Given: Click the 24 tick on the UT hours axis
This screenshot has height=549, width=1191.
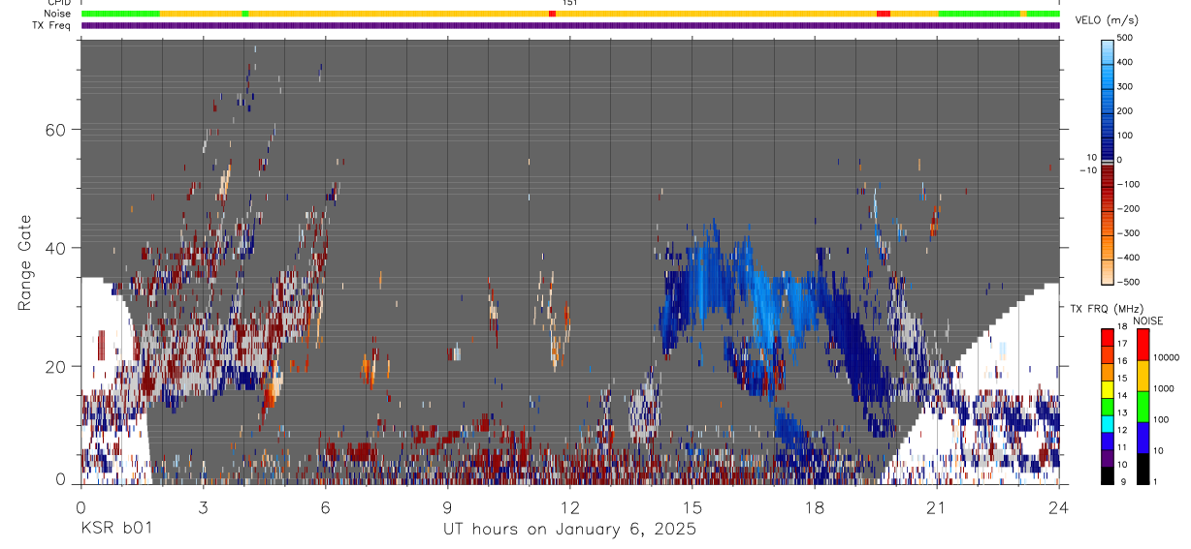Looking at the screenshot, I should [x=1059, y=506].
